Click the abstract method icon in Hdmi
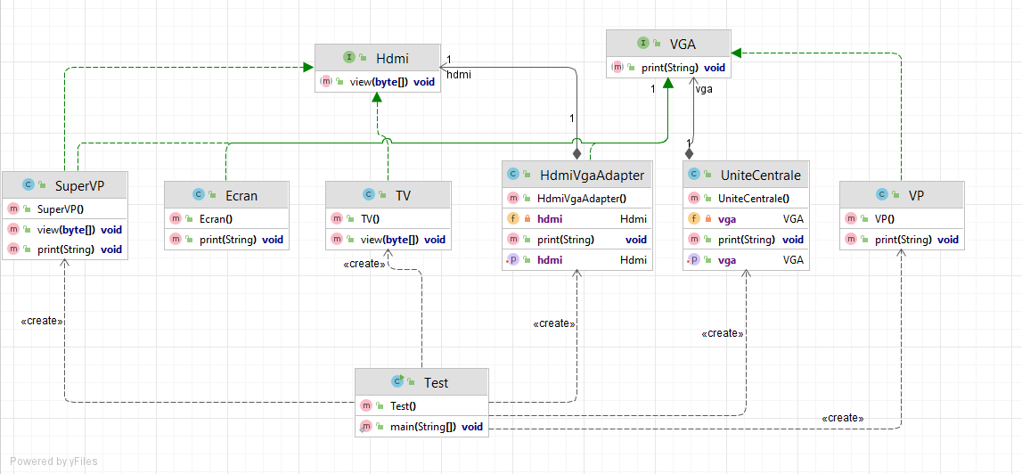 point(326,81)
